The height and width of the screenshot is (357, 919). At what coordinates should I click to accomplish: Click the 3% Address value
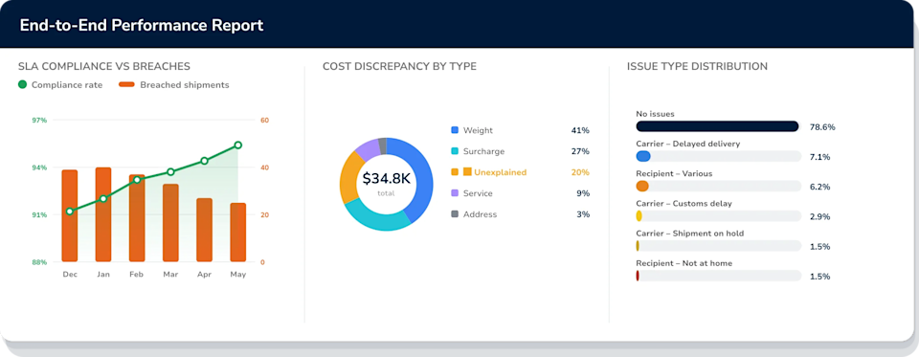point(583,214)
